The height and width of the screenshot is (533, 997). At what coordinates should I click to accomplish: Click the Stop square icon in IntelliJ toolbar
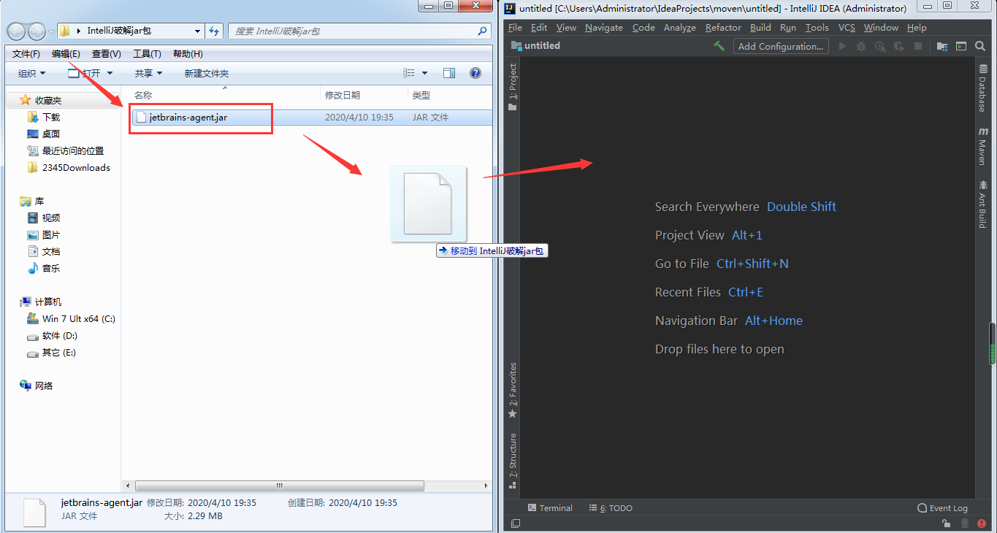click(x=918, y=46)
